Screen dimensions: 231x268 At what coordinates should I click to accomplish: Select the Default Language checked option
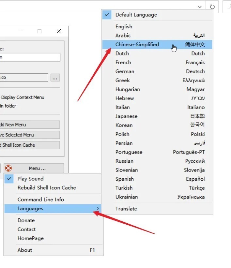[136, 15]
